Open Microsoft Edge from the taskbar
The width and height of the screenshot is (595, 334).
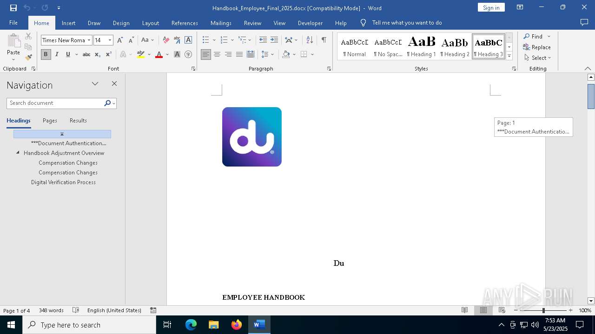[x=191, y=325]
